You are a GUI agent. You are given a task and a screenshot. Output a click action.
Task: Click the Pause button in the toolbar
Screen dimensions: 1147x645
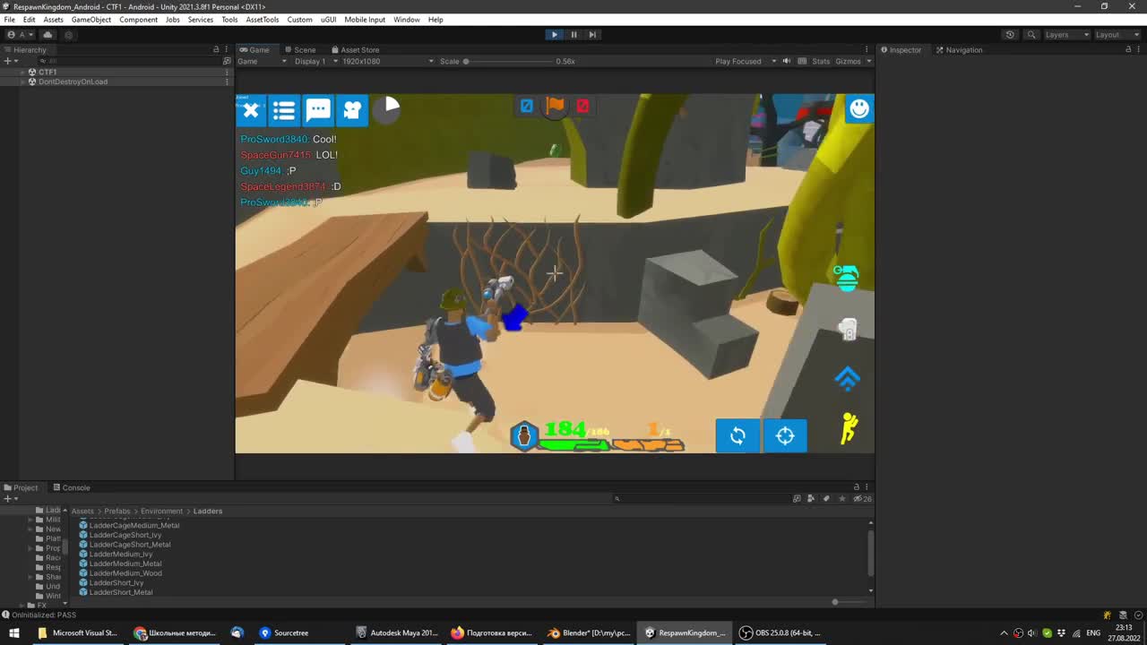[x=573, y=34]
